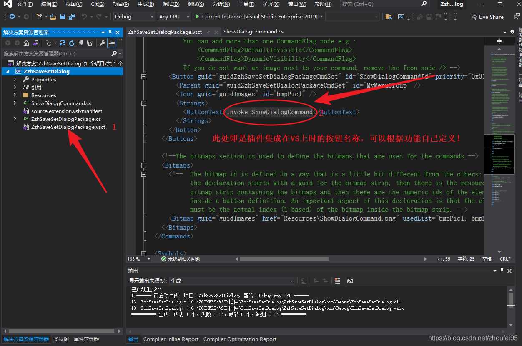522x346 pixels.
Task: Click the Home icon in Solution Explorer
Action: pyautogui.click(x=26, y=43)
